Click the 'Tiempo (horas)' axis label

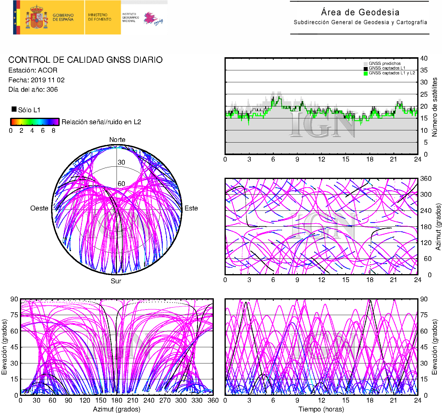click(321, 409)
